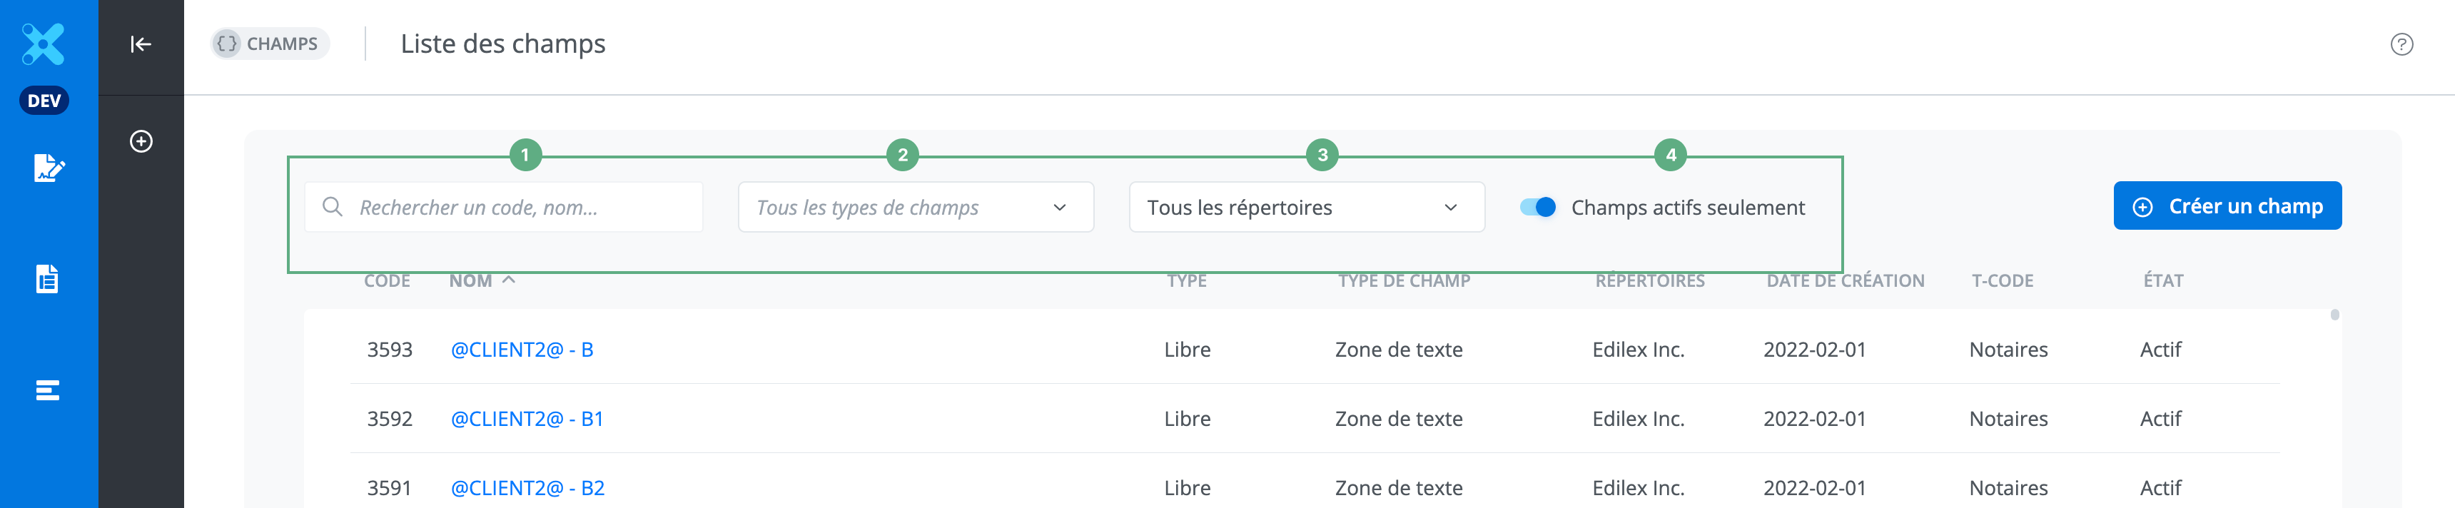This screenshot has height=508, width=2455.
Task: Click the DEV environment badge
Action: coord(44,100)
